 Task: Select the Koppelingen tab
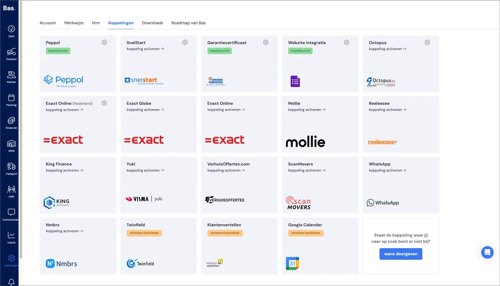click(121, 23)
